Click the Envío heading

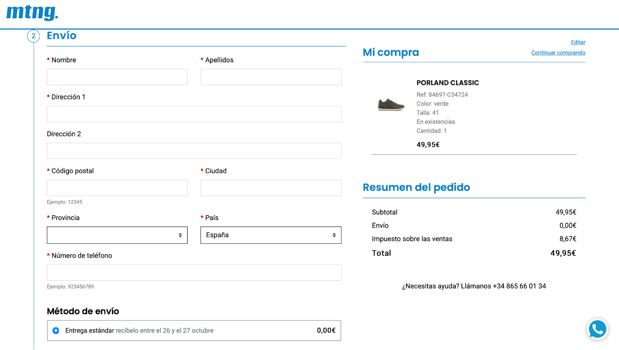pyautogui.click(x=62, y=36)
